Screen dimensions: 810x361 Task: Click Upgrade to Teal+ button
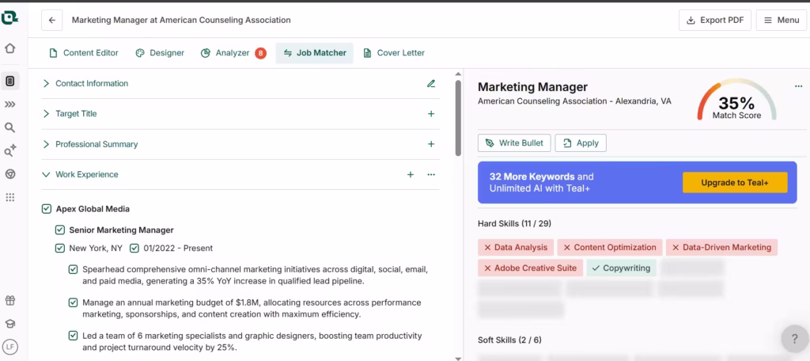point(735,183)
